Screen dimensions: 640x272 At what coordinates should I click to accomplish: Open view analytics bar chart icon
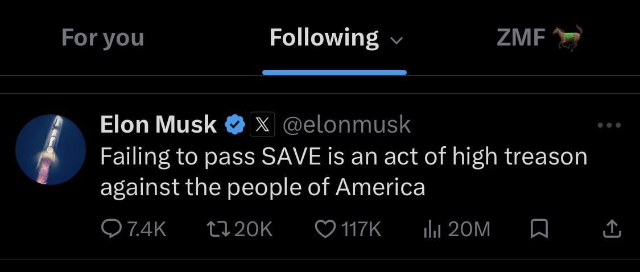[432, 229]
